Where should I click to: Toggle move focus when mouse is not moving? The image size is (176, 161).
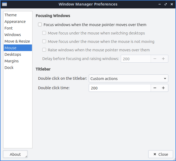[44, 41]
